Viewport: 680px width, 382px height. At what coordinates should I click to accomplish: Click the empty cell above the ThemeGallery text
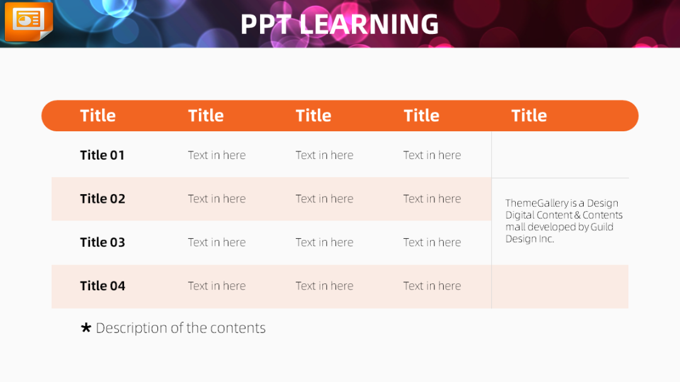coord(560,155)
